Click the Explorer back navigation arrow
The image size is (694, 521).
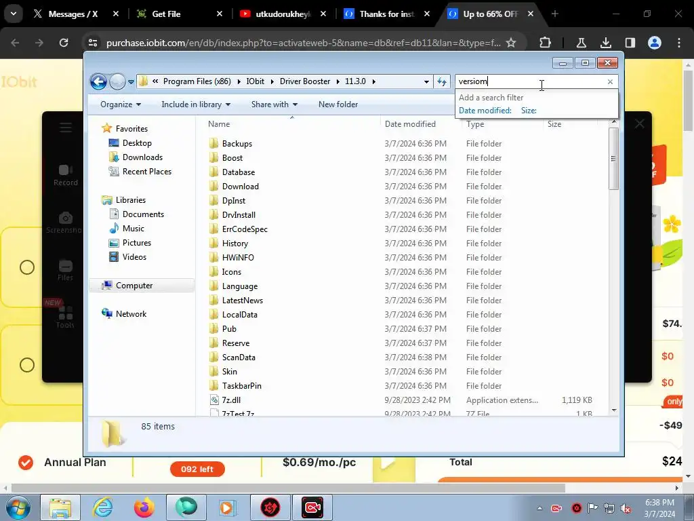[98, 81]
